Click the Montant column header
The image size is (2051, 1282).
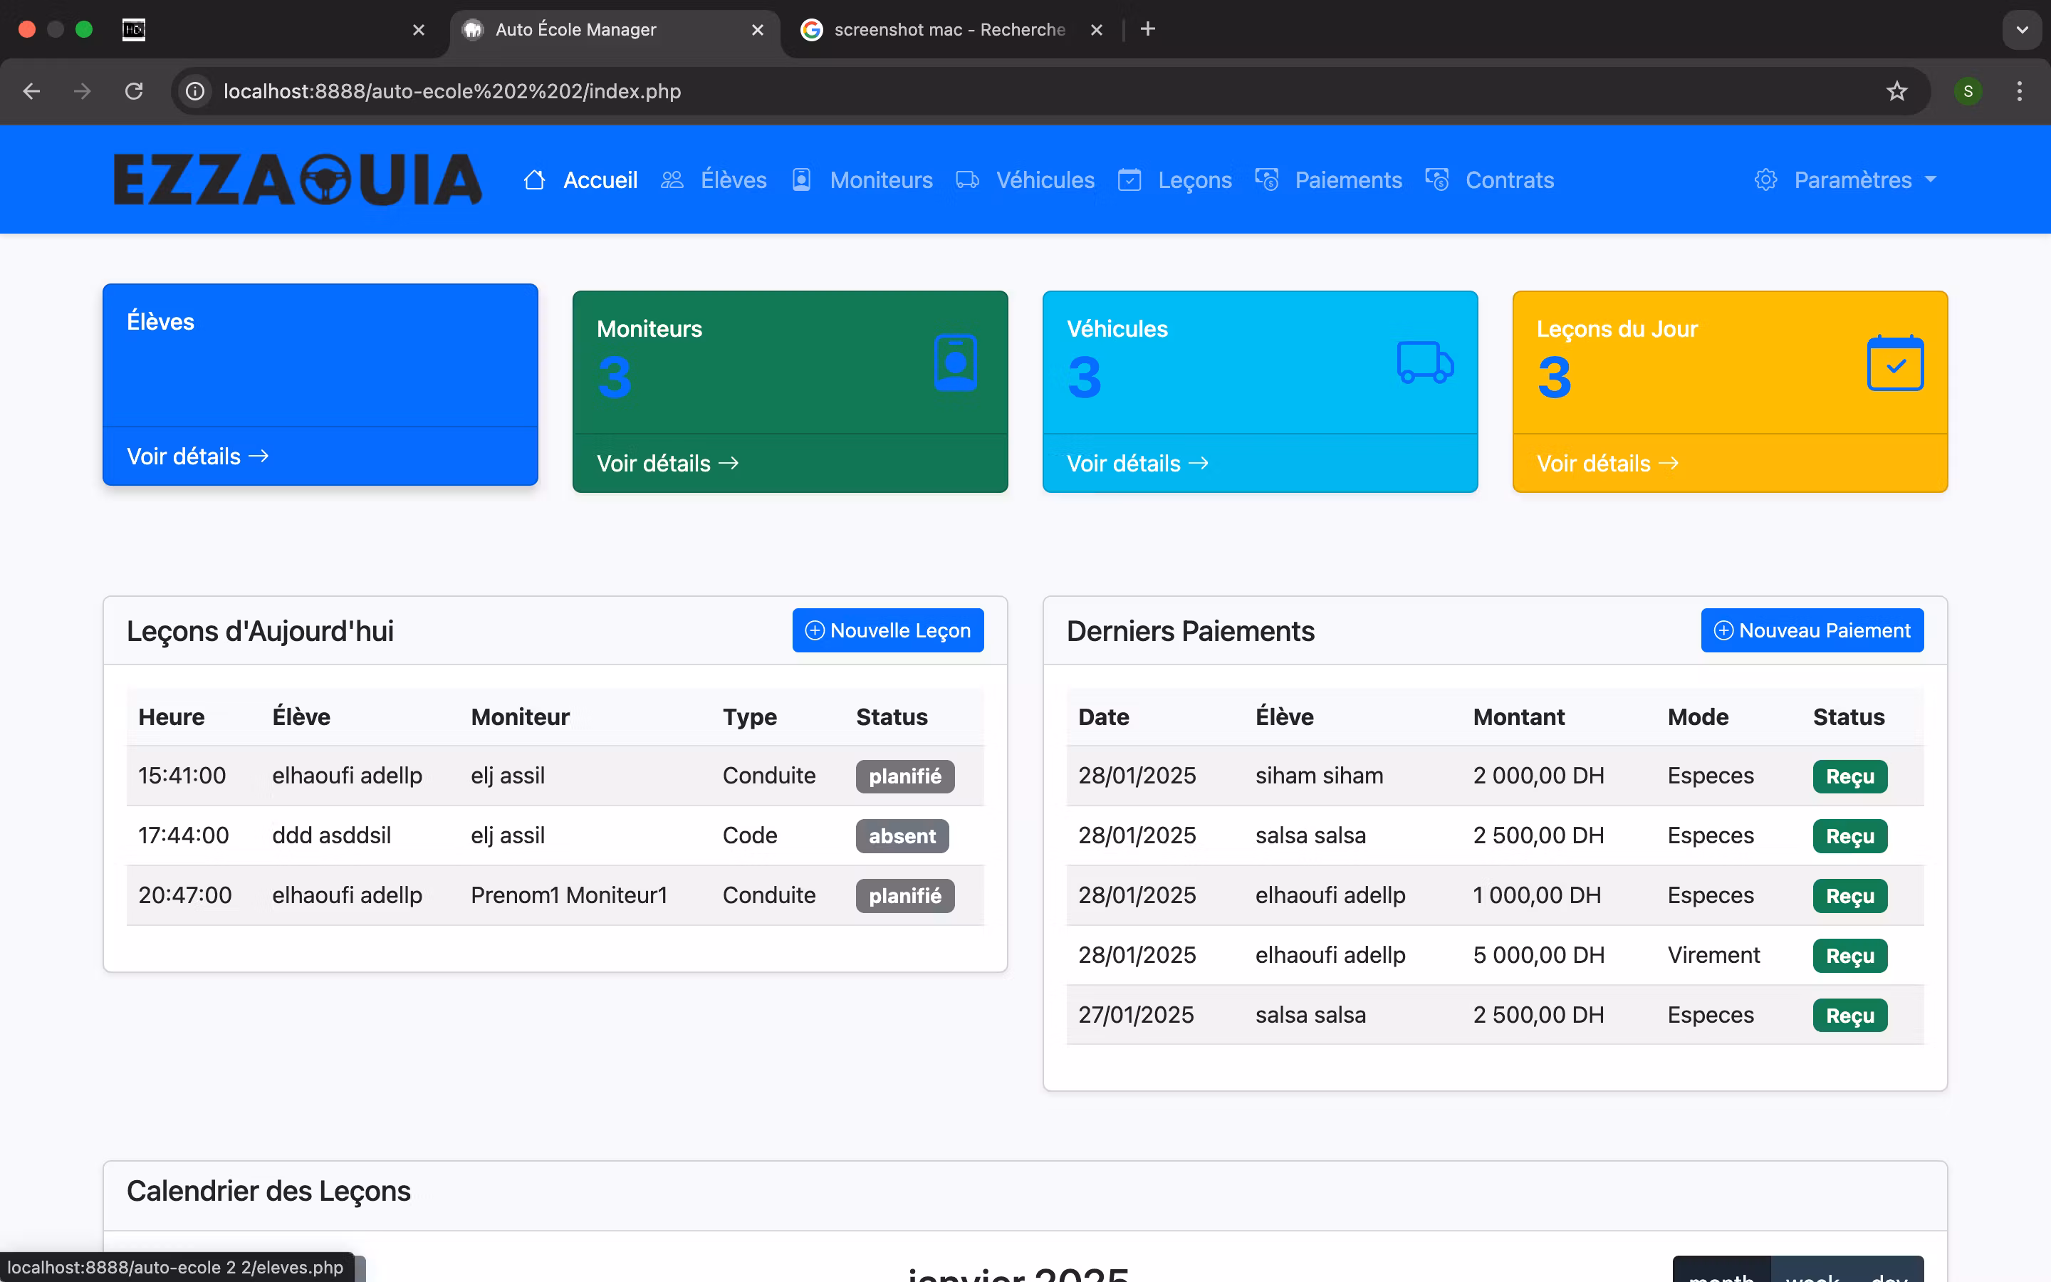point(1519,716)
